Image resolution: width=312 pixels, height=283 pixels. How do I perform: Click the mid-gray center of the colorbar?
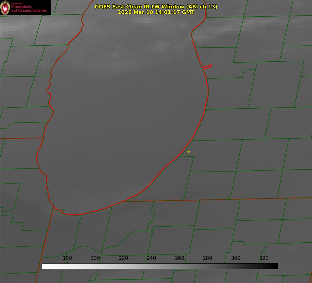click(160, 266)
